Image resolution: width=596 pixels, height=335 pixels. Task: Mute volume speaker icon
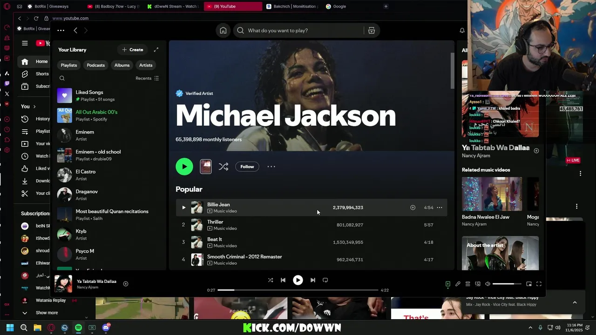point(488,284)
